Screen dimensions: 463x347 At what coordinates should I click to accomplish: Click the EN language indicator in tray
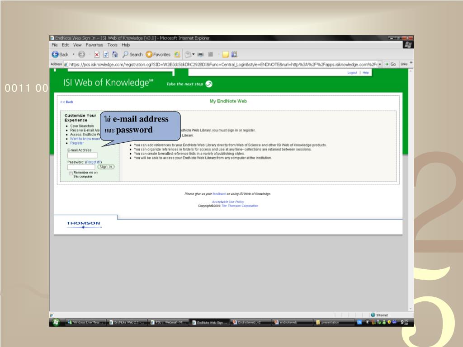[359, 322]
